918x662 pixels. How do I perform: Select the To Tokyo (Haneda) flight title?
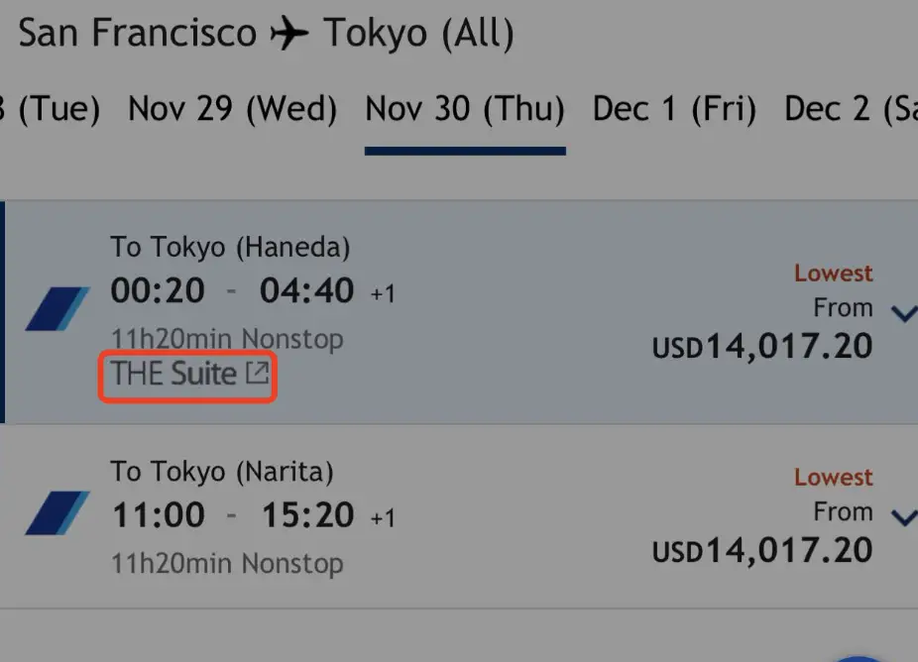pos(230,247)
